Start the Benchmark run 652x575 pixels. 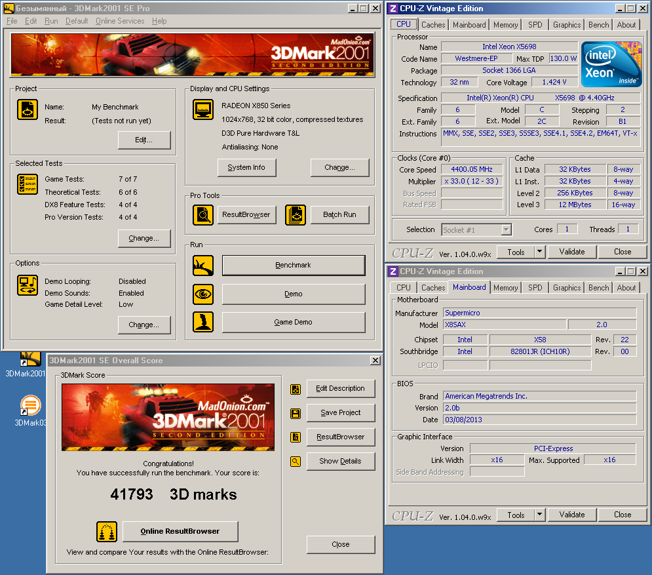click(294, 266)
